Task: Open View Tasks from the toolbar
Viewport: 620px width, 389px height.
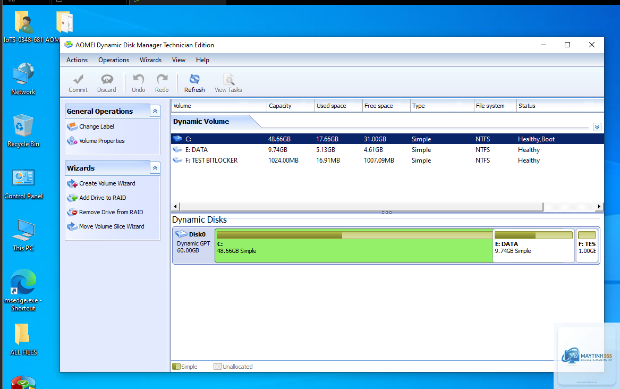Action: click(228, 83)
